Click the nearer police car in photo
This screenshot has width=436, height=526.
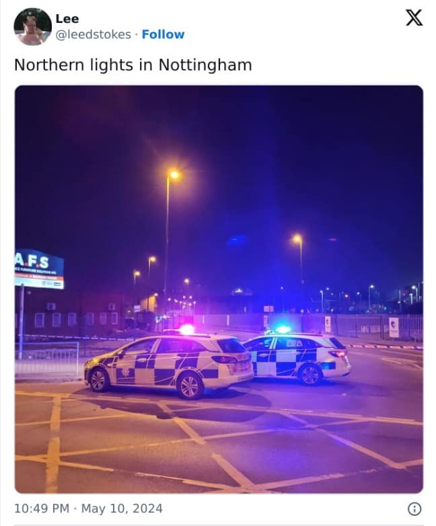point(169,364)
